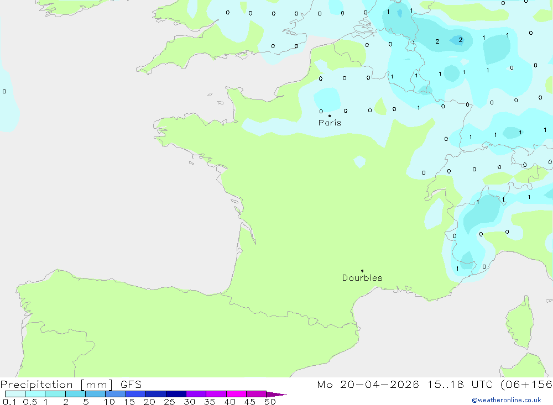This screenshot has width=553, height=405.
Task: Click the '20' legend scale value
Action: 149,402
